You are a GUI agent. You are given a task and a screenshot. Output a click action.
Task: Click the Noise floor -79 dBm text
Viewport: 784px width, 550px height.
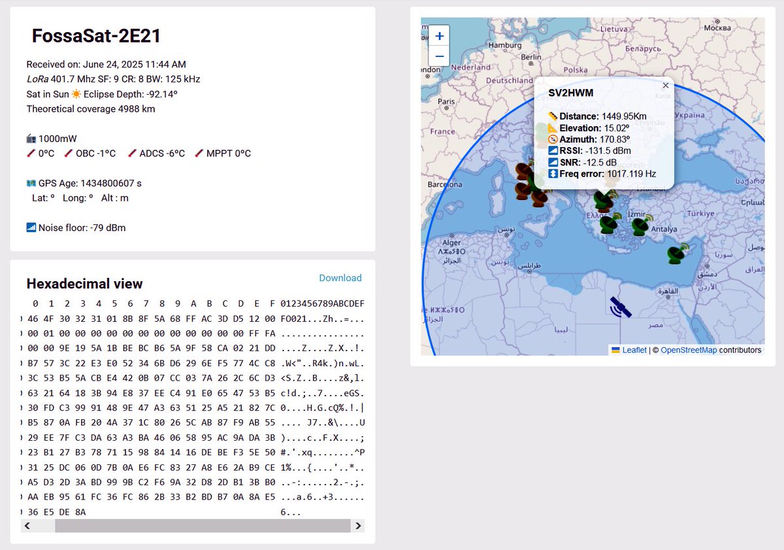pyautogui.click(x=82, y=228)
